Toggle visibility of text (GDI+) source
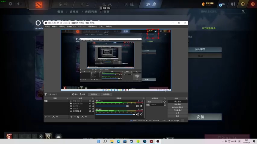The image size is (257, 144). pyautogui.click(x=90, y=101)
